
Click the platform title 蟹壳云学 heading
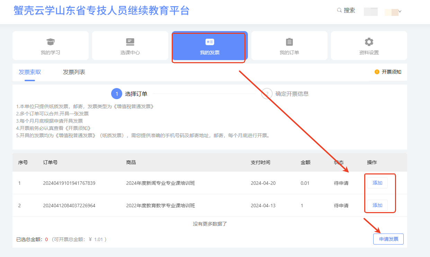point(101,10)
